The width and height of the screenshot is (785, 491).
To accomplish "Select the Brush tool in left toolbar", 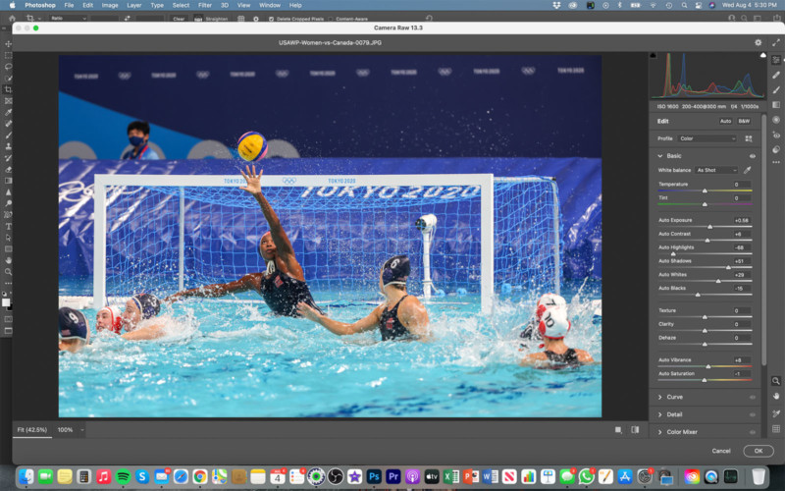I will point(9,136).
